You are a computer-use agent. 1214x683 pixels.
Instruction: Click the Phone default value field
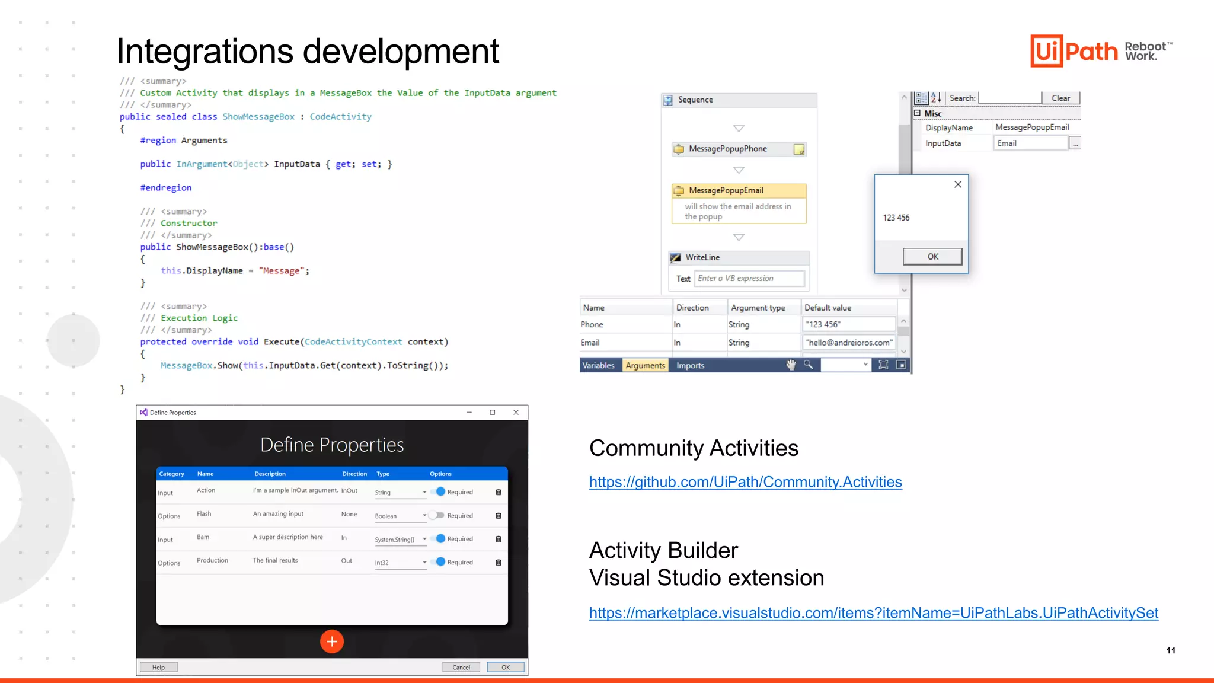(849, 324)
